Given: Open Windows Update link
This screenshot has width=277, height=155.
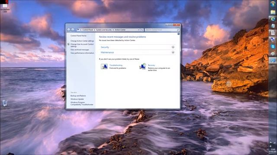Looking at the screenshot, I should [x=77, y=99].
